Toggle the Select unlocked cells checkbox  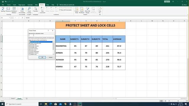click(30, 43)
